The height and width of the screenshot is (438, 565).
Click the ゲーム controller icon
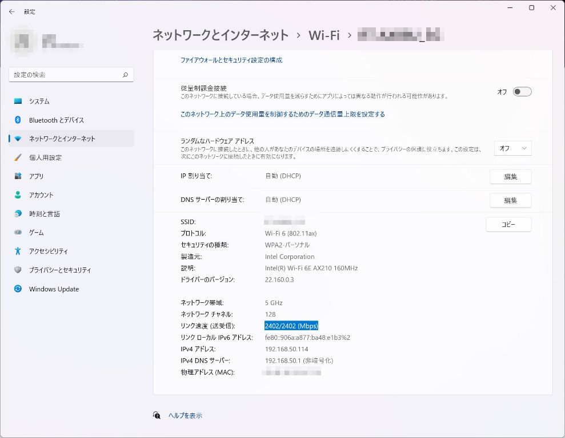[18, 232]
